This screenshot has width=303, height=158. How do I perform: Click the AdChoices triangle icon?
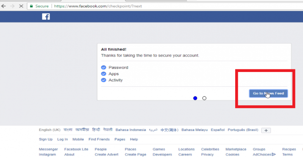tap(273, 154)
